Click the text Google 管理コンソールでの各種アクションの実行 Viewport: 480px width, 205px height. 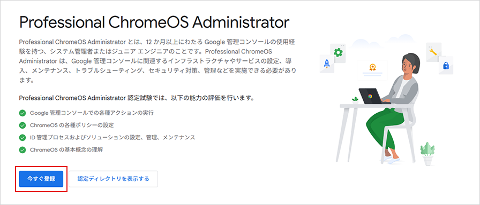click(92, 113)
